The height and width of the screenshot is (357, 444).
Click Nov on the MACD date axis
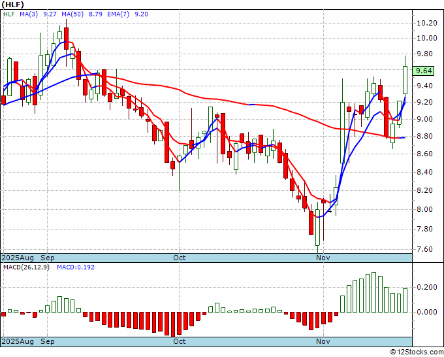coord(323,341)
